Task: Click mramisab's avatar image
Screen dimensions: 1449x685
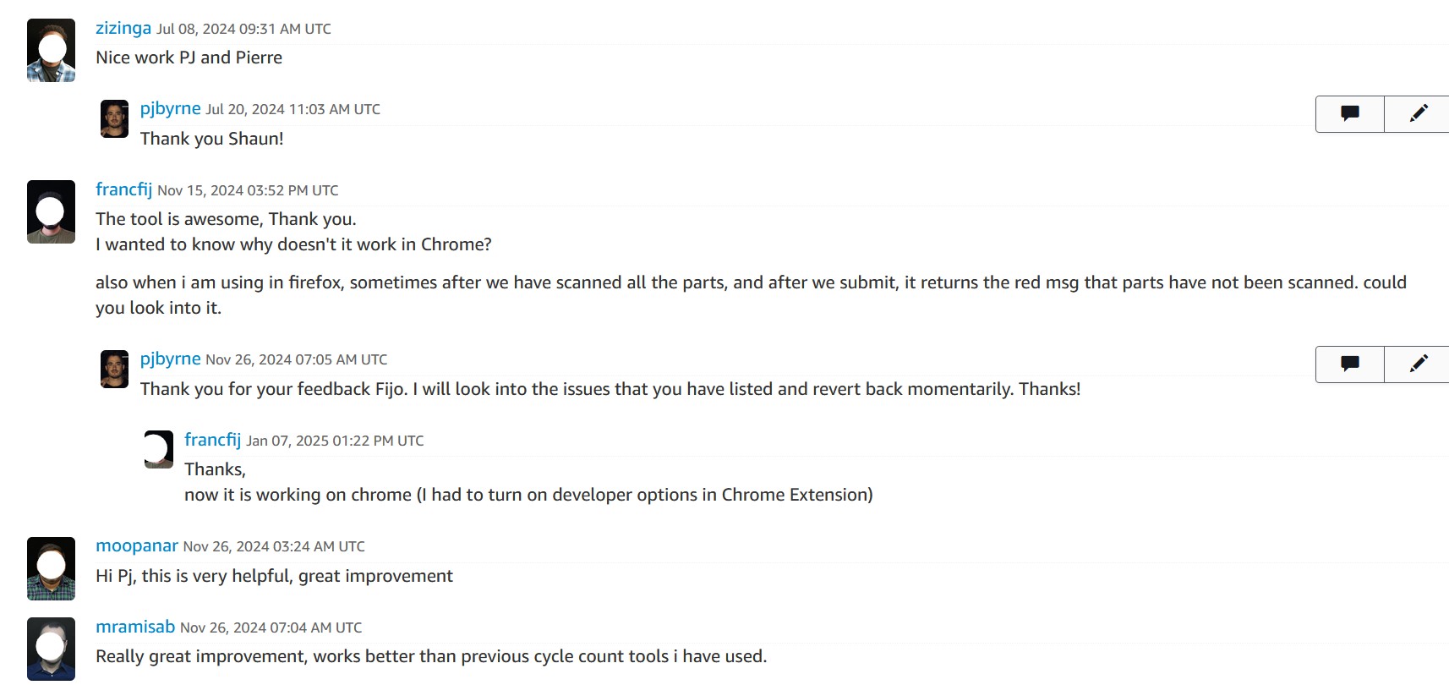Action: tap(49, 649)
